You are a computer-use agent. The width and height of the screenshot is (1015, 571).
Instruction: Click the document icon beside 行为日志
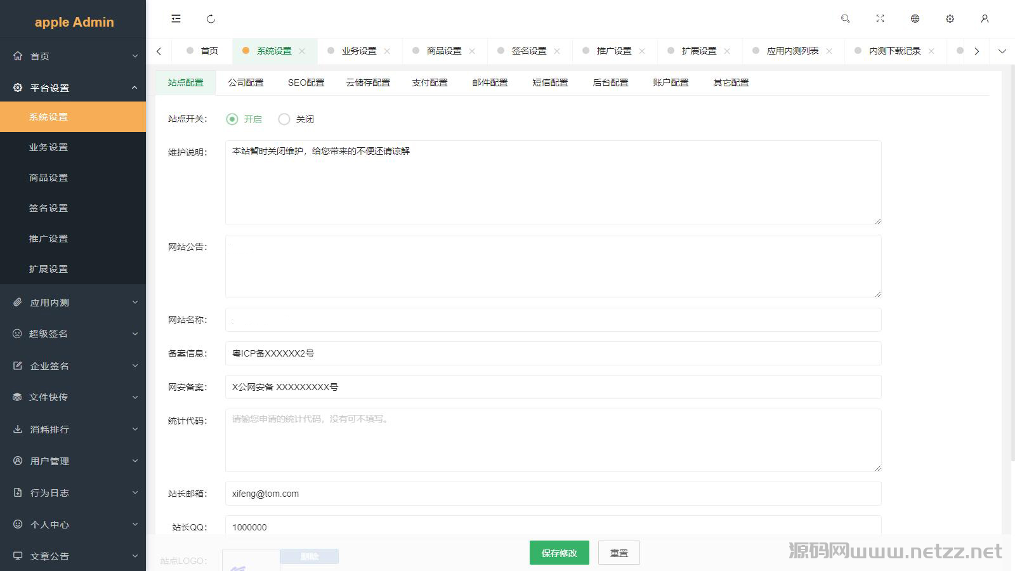tap(18, 492)
